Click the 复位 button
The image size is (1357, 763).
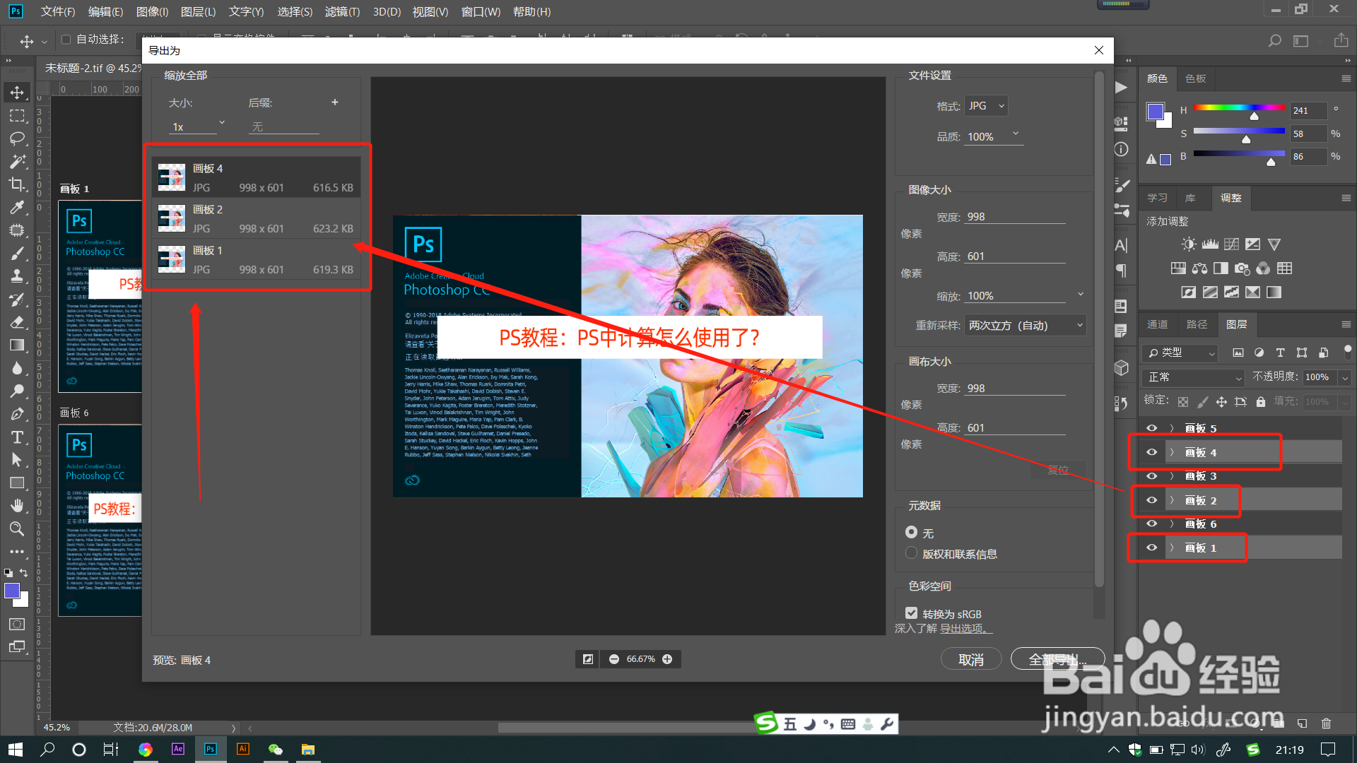[1058, 470]
